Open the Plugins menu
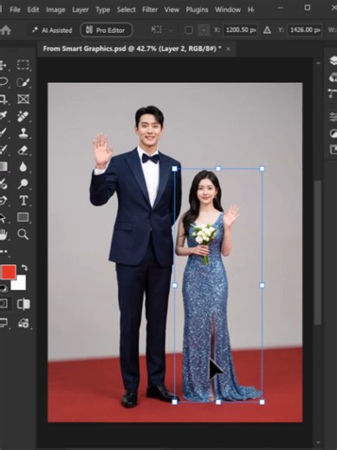 [x=197, y=10]
